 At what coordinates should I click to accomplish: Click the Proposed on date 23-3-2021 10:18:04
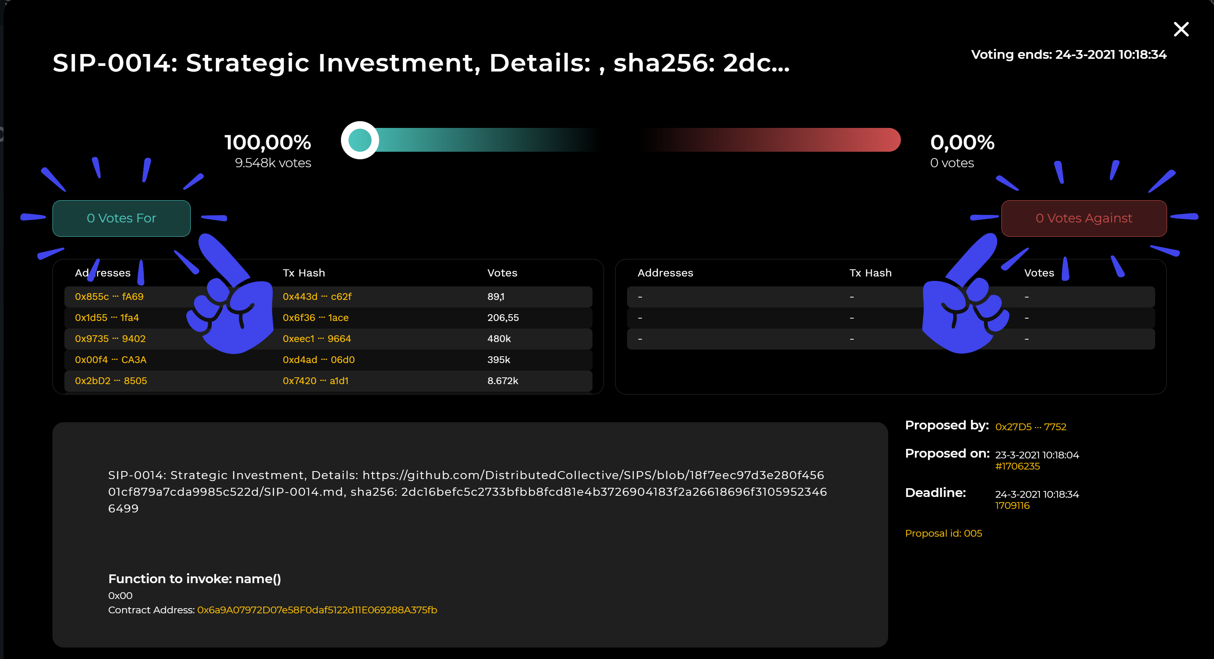[x=1037, y=455]
